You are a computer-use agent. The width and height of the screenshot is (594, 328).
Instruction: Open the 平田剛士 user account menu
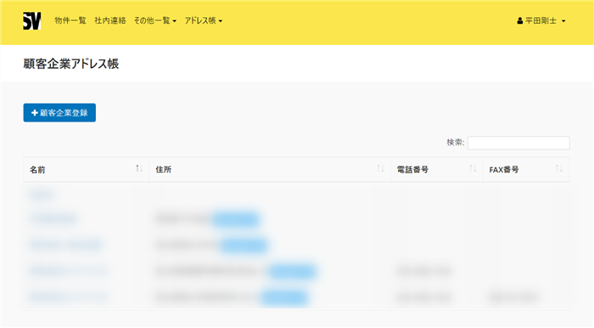541,21
